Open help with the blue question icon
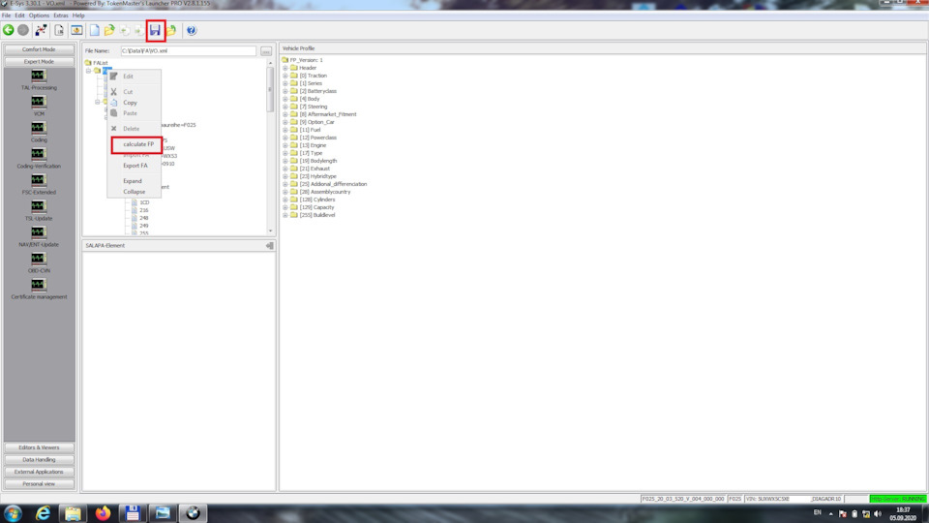Screen dimensions: 929x523 pos(192,30)
